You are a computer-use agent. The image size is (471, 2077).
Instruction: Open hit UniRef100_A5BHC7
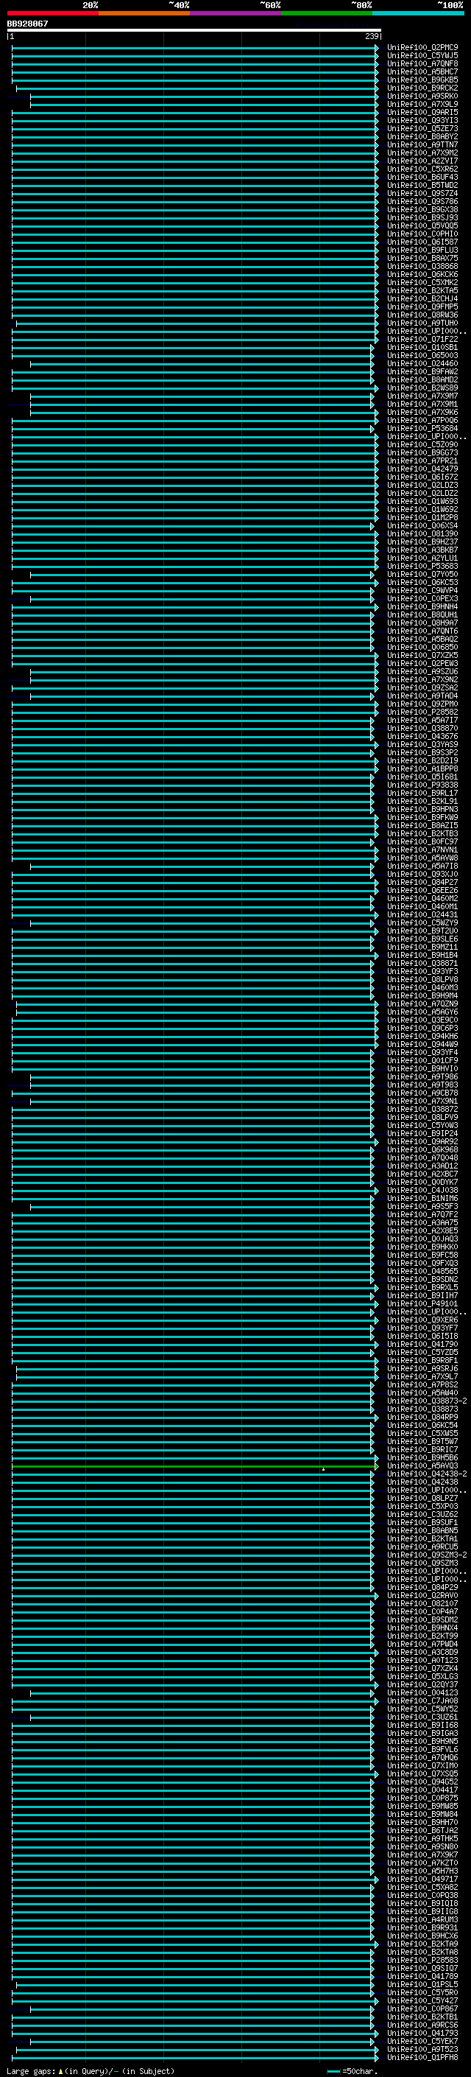point(422,71)
